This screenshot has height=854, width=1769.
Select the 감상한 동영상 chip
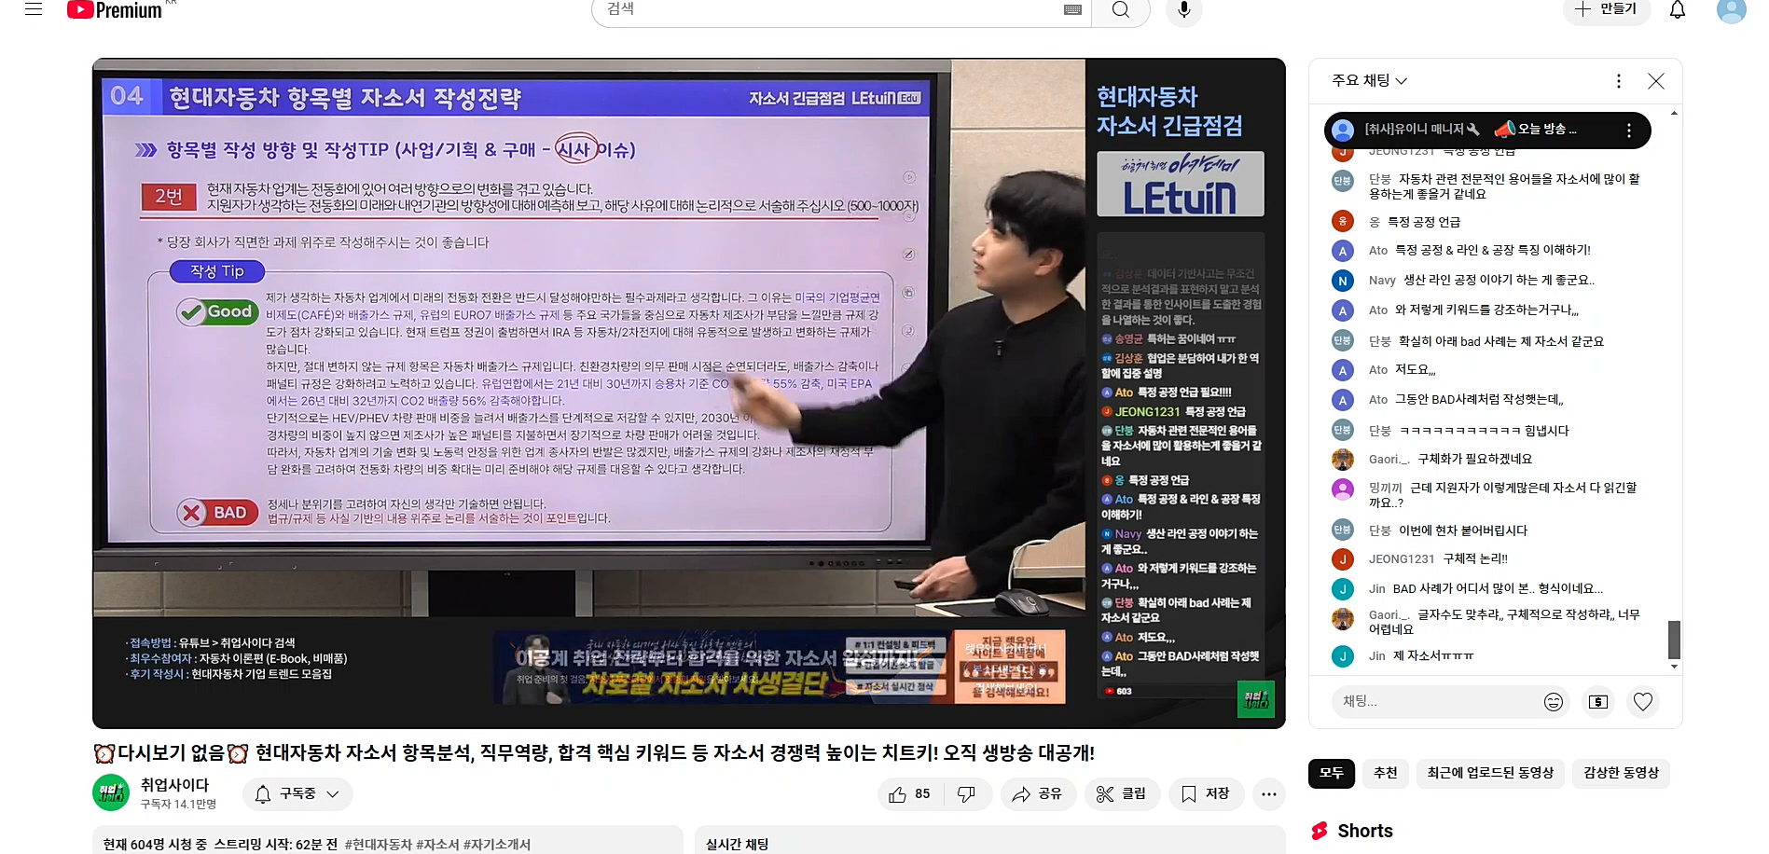coord(1621,773)
